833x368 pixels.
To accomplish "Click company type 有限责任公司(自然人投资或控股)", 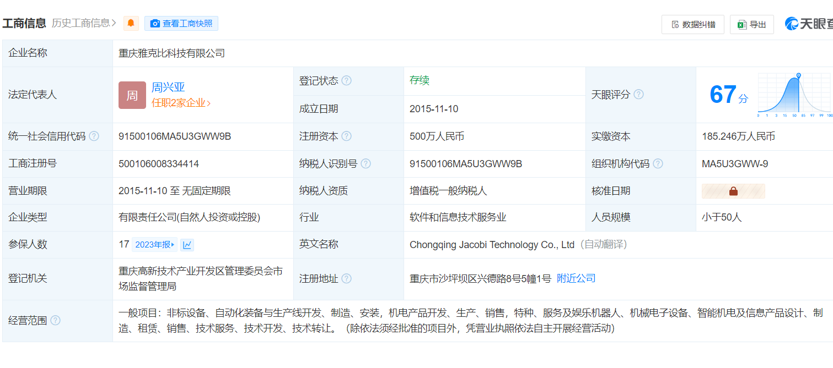I will pos(189,217).
